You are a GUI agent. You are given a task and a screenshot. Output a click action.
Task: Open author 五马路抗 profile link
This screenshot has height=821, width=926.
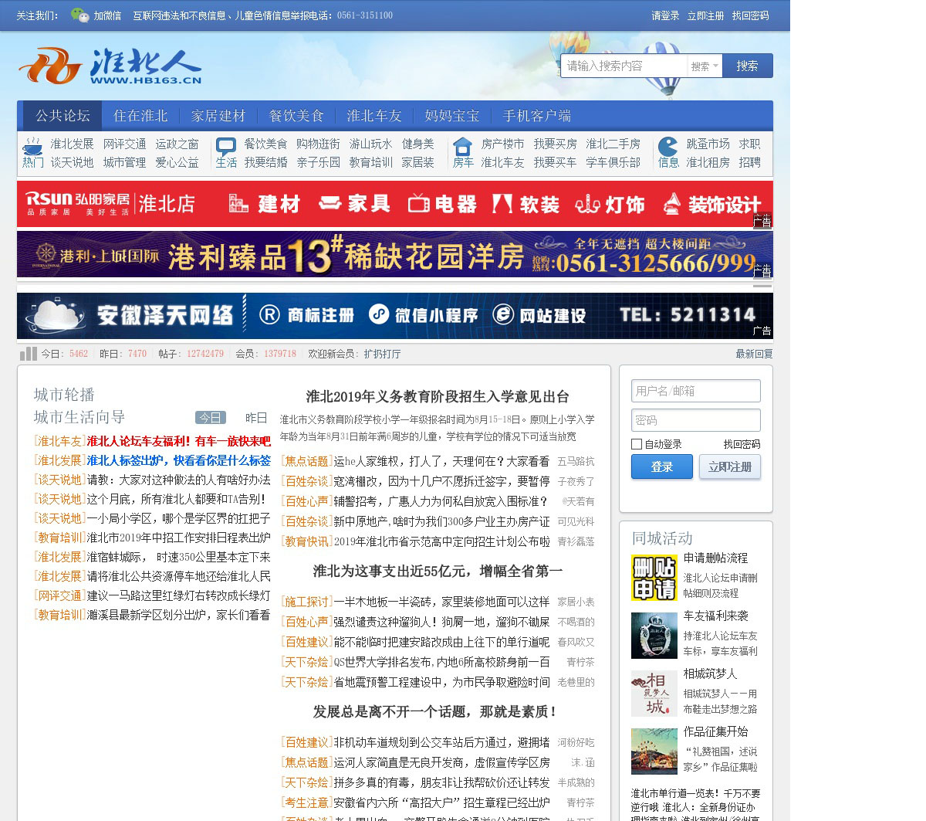[576, 461]
